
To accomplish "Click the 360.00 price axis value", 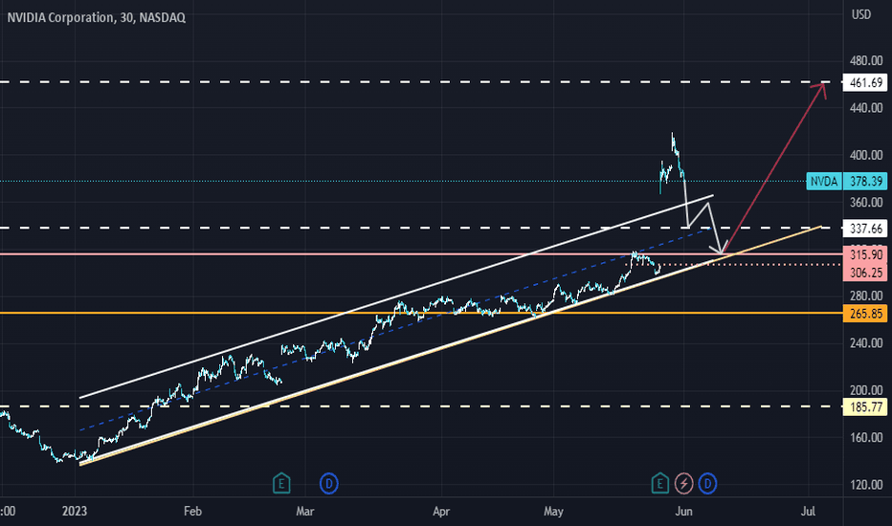I will [x=866, y=203].
